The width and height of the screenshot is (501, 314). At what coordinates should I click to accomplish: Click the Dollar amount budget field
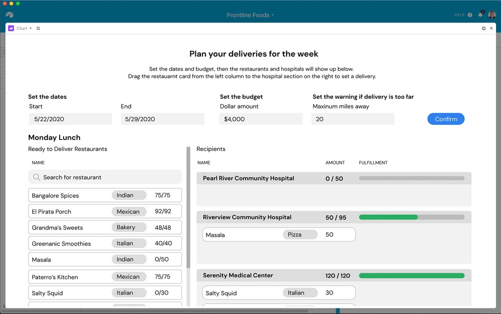point(261,119)
